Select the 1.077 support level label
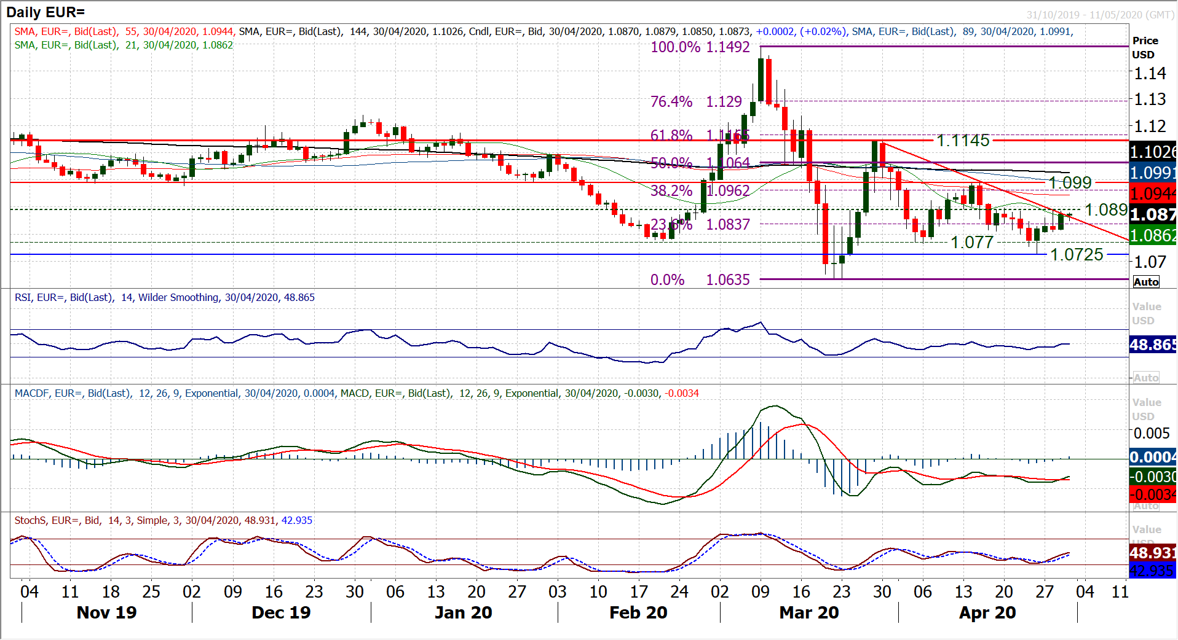This screenshot has height=640, width=1178. click(972, 242)
